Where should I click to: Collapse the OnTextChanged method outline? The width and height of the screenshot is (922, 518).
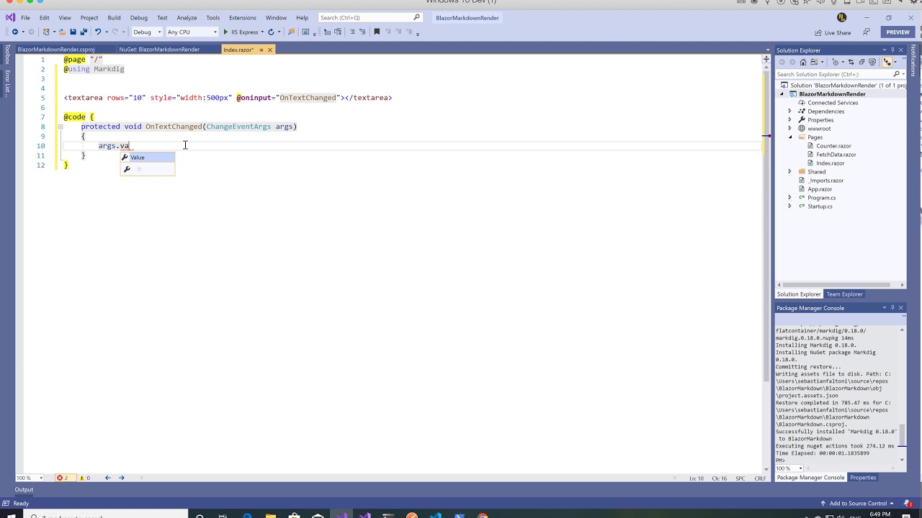[x=61, y=127]
